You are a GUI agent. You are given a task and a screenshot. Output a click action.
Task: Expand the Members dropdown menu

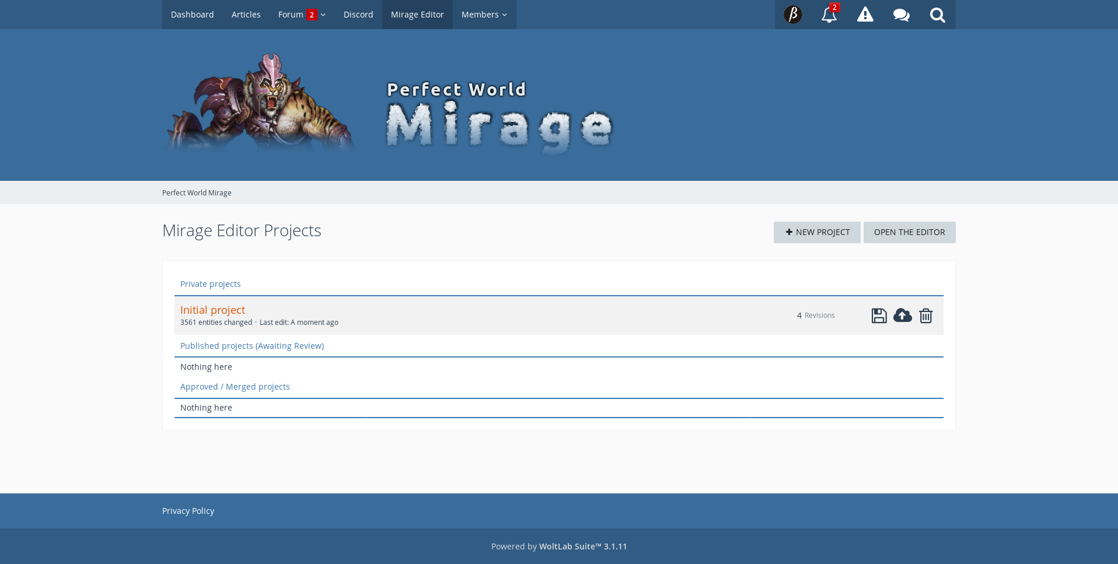tap(484, 15)
